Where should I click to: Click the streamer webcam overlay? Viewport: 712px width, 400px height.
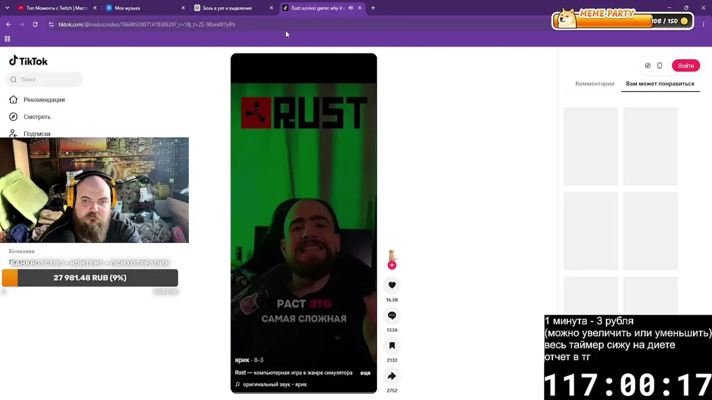coord(95,190)
